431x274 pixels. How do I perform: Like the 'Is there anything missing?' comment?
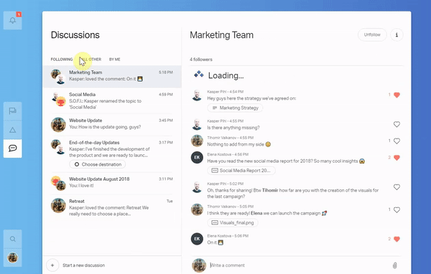pyautogui.click(x=397, y=124)
